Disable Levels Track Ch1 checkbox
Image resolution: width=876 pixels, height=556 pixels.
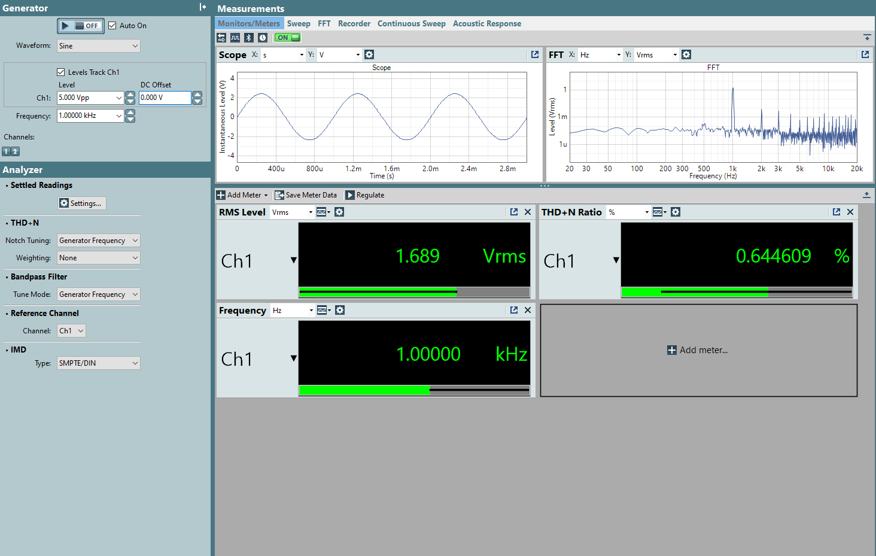(60, 72)
